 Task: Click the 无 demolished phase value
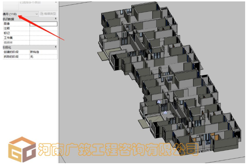click(x=31, y=57)
